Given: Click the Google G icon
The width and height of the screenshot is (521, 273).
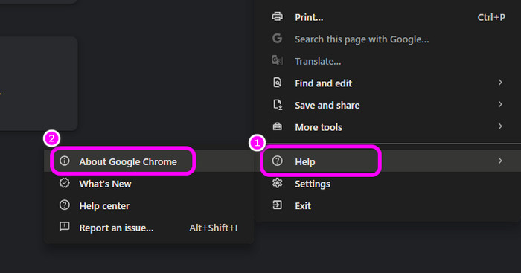Looking at the screenshot, I should pyautogui.click(x=277, y=39).
